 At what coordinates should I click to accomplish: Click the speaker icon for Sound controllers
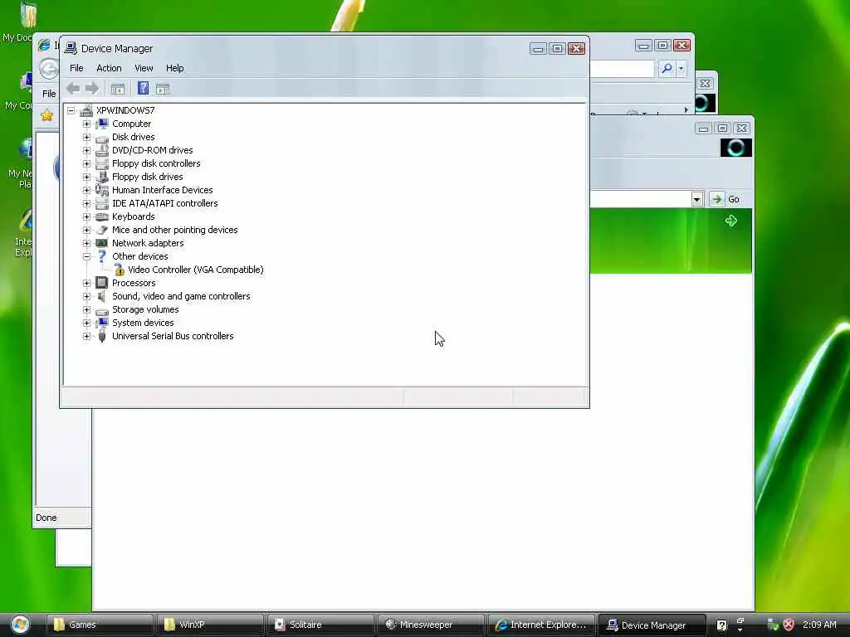coord(102,296)
